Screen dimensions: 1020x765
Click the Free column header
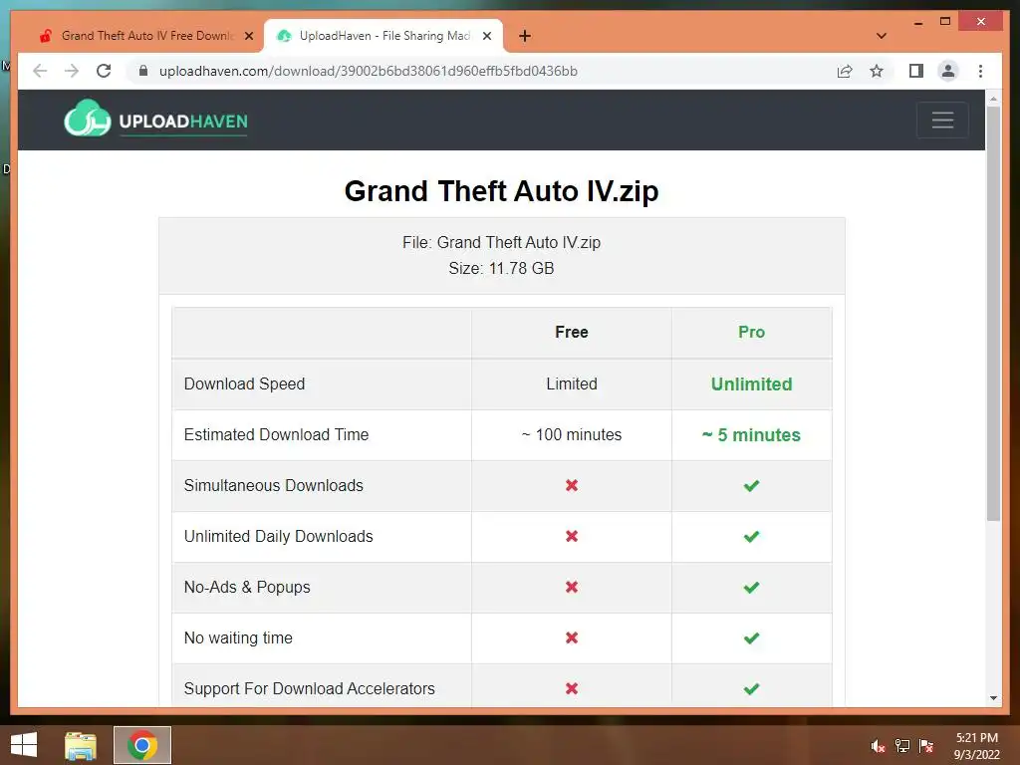click(571, 332)
